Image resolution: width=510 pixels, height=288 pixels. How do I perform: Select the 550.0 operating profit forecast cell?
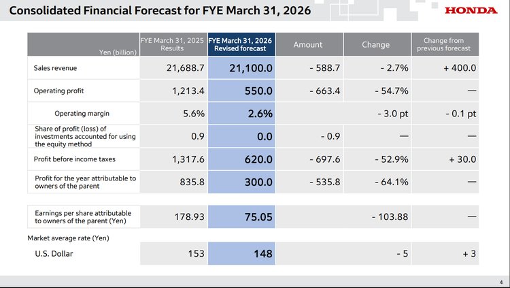[258, 91]
